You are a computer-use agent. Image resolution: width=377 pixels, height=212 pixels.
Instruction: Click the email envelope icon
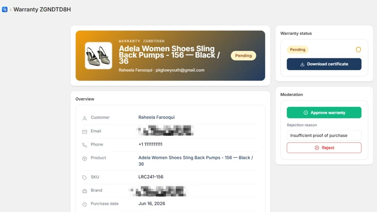click(85, 132)
